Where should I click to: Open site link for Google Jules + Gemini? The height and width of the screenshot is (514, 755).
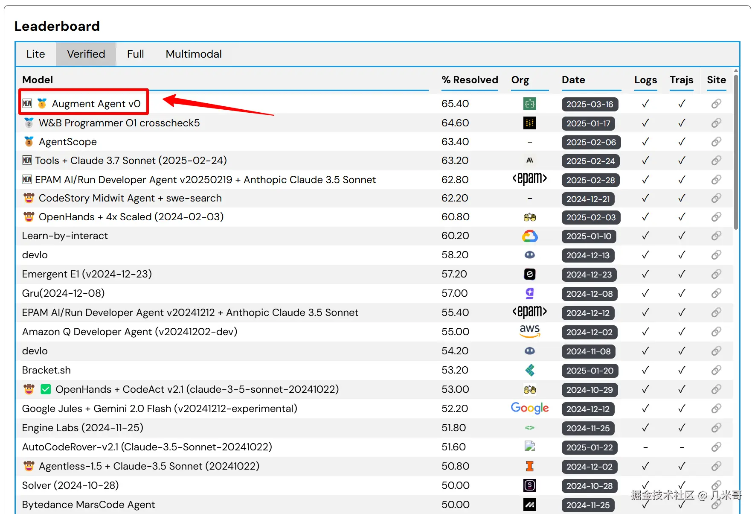click(716, 409)
